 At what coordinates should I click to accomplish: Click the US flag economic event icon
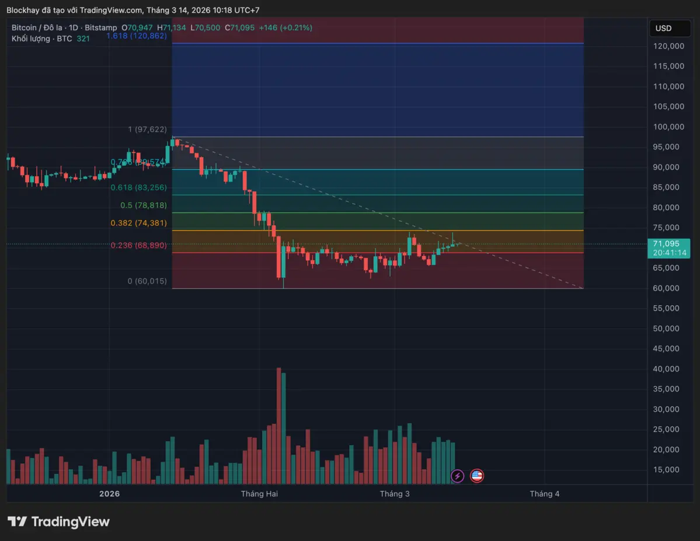point(477,476)
